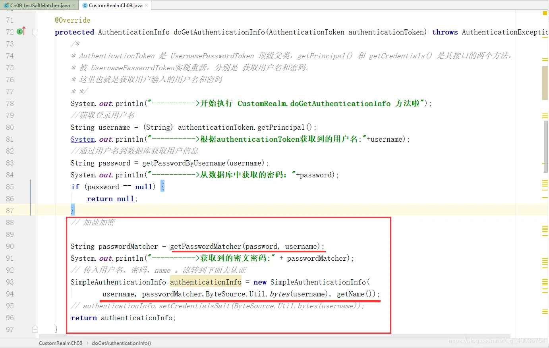
Task: Click the '// 加盐加密' comment on line 88
Action: [x=93, y=223]
